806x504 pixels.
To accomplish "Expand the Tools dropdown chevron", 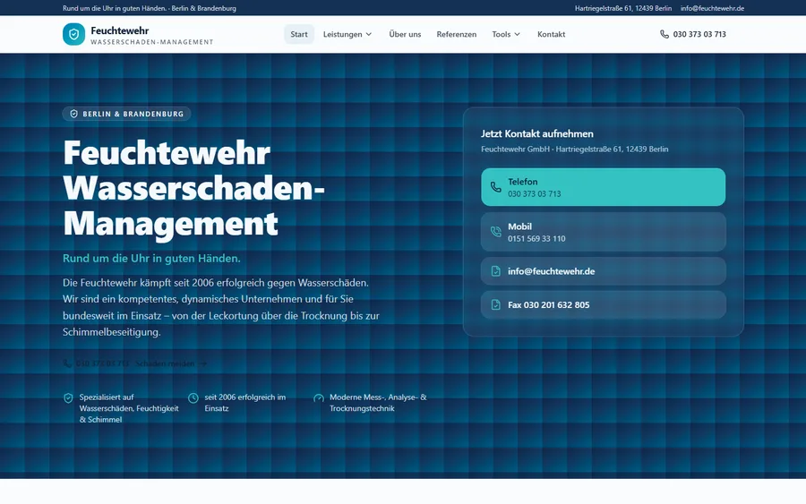I will (517, 34).
